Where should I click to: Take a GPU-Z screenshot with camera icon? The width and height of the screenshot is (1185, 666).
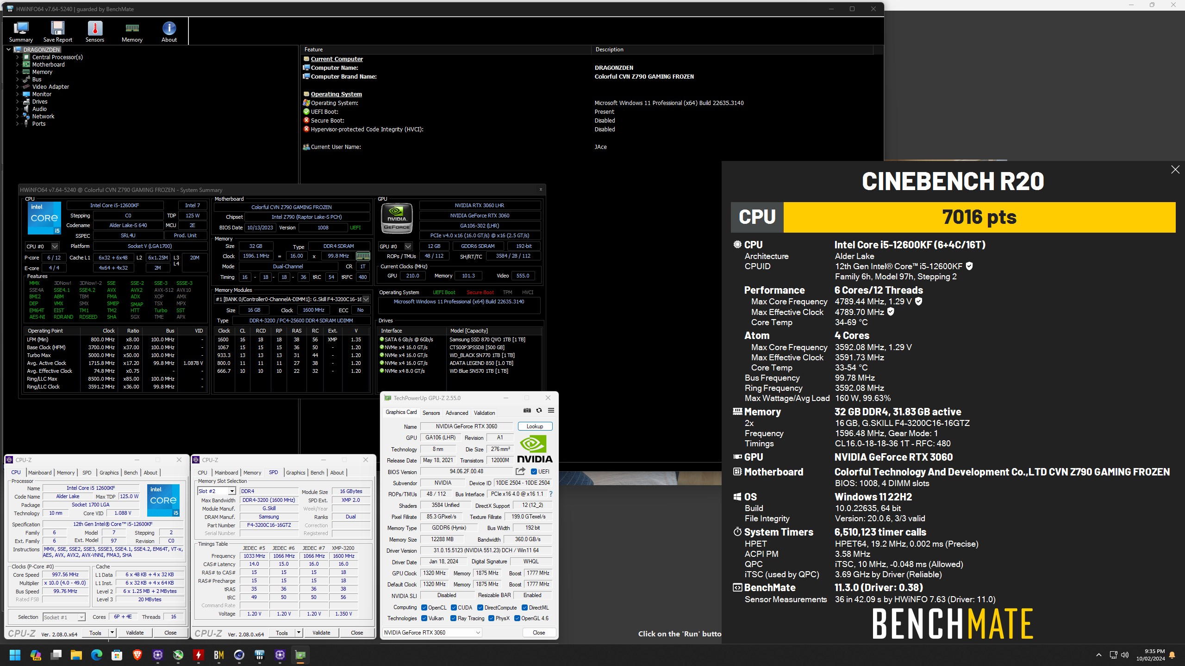coord(527,410)
